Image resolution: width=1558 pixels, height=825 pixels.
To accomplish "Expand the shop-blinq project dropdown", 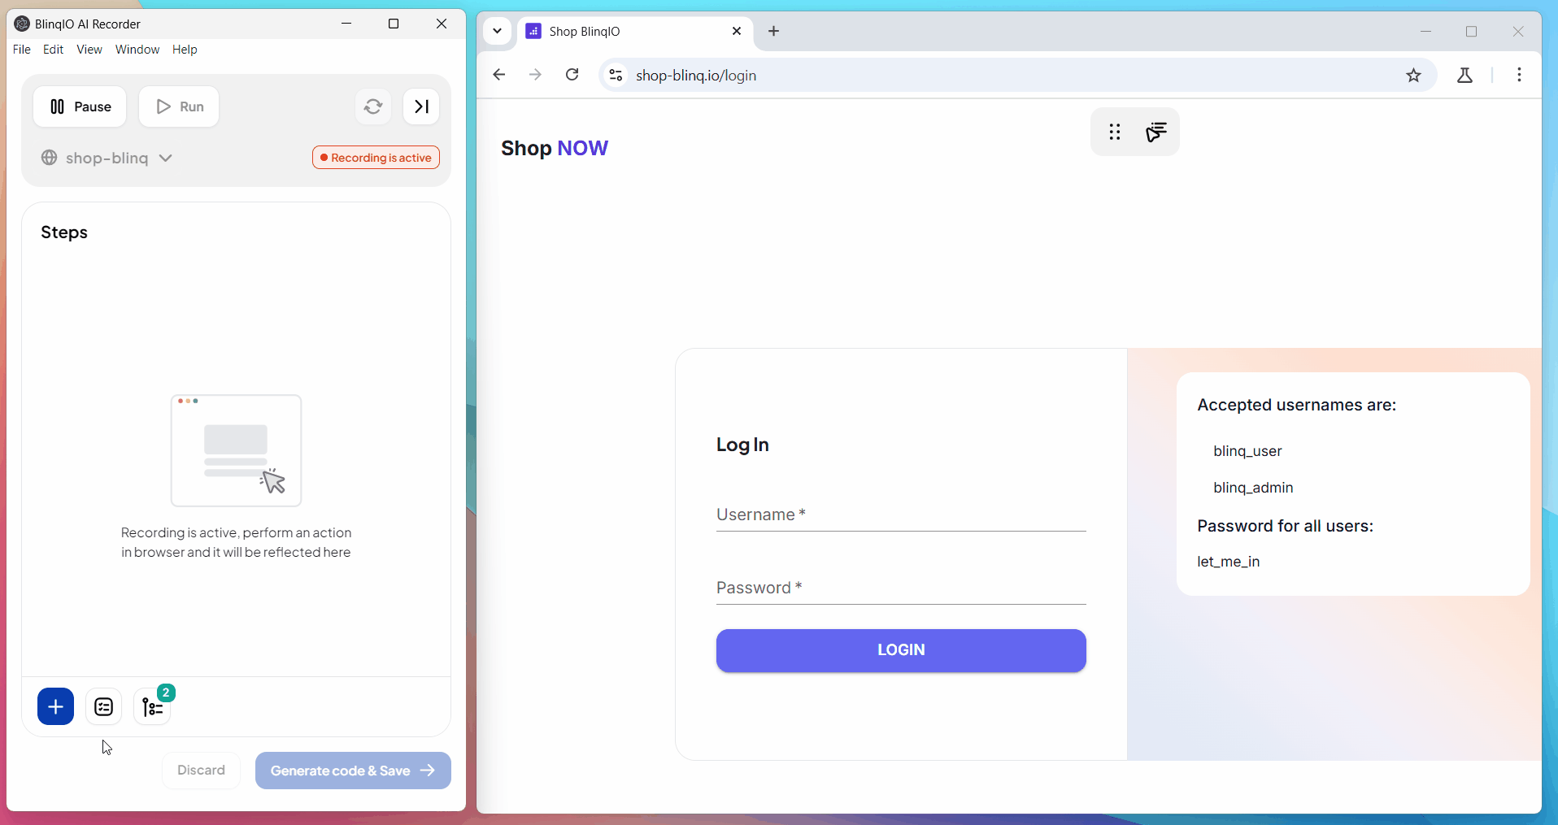I will pos(166,158).
